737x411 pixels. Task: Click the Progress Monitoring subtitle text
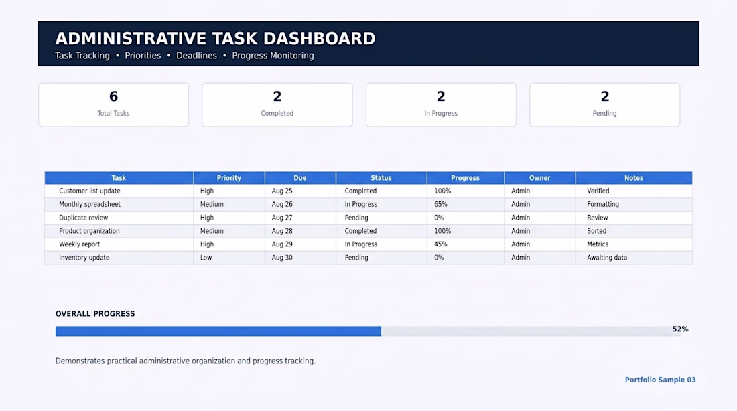coord(273,56)
